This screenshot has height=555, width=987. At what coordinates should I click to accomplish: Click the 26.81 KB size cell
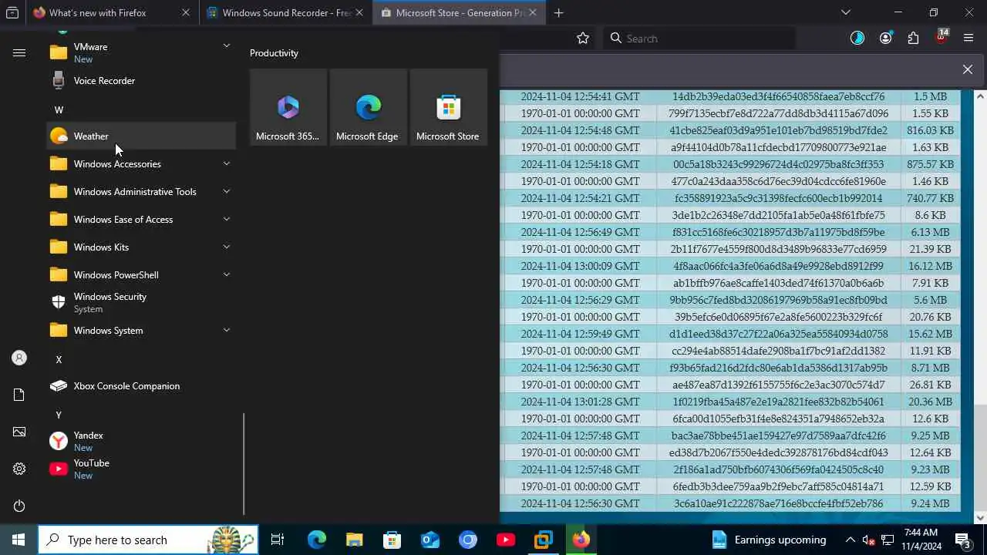(x=930, y=385)
